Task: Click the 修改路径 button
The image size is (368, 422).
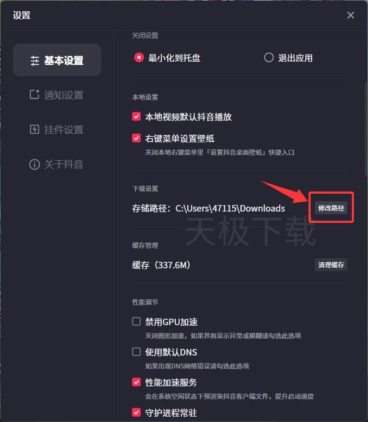Action: tap(331, 208)
